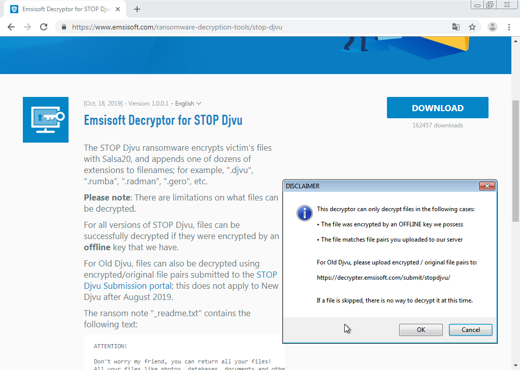Click the 'Please note' bold text
Screen dimensions: 520x370
coord(107,197)
